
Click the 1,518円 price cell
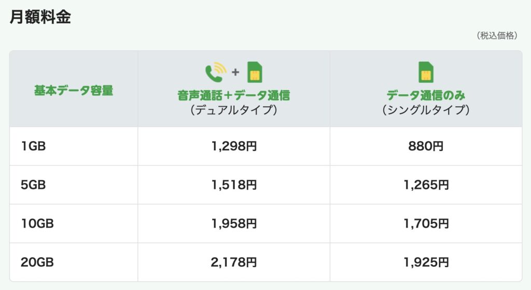(x=234, y=185)
